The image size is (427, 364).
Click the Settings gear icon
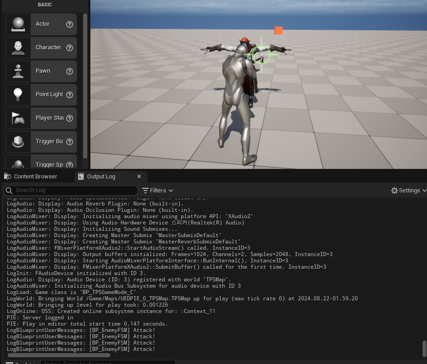[x=394, y=190]
